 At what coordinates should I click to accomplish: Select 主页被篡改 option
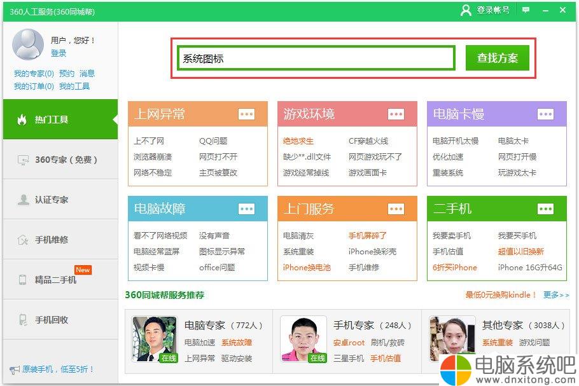point(218,173)
